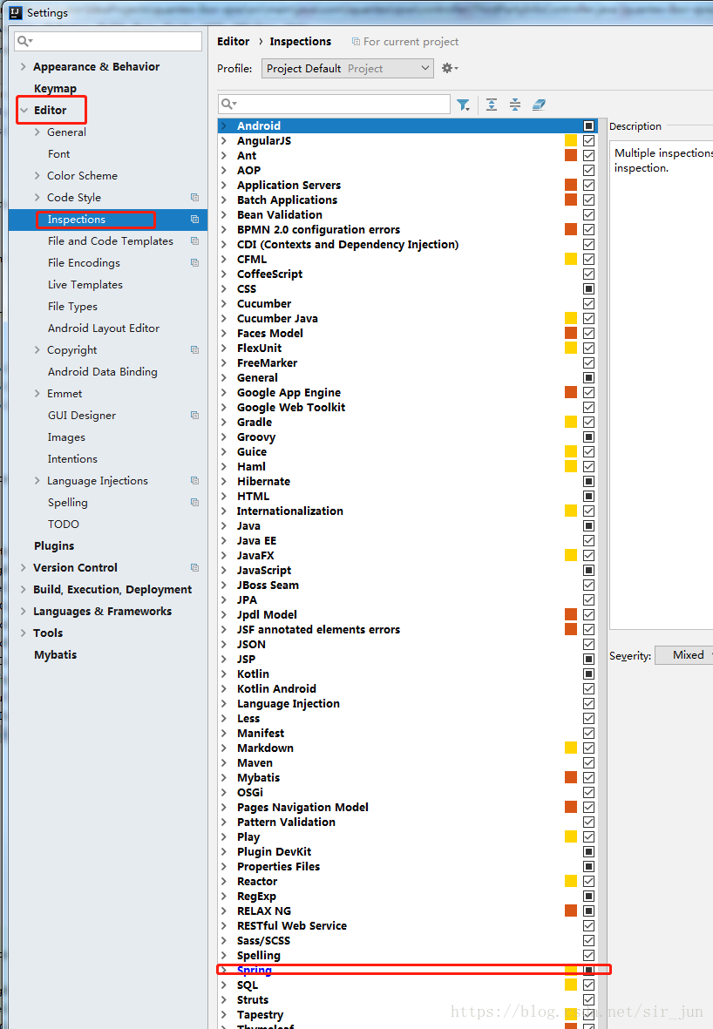Toggle the Java inspections checkbox
The height and width of the screenshot is (1029, 713).
tap(589, 525)
